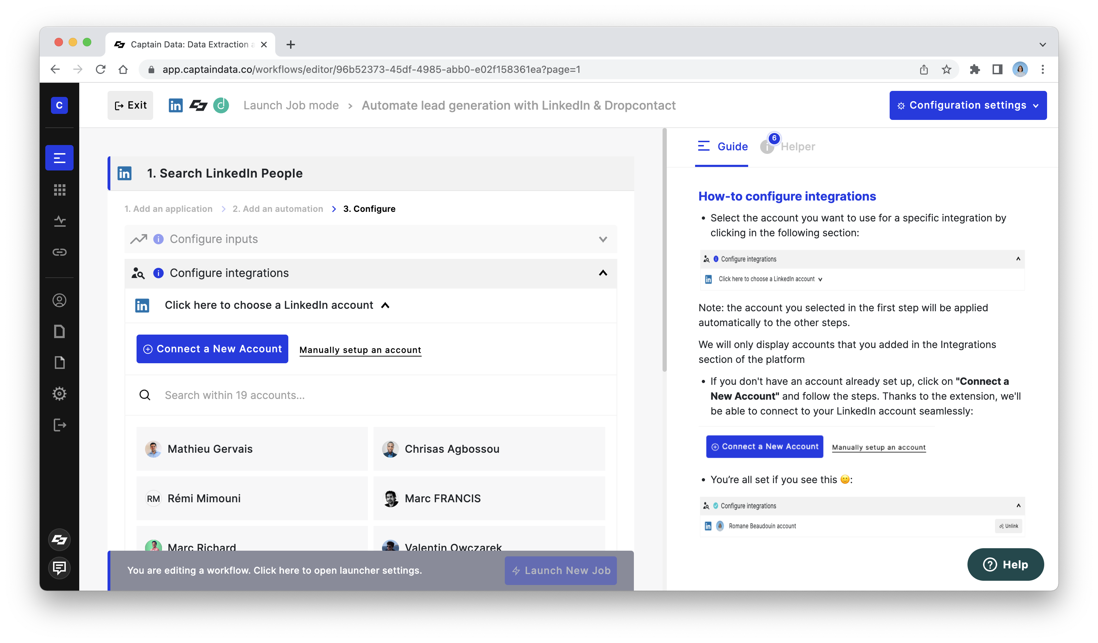Open the Chrome profile avatar
The height and width of the screenshot is (643, 1098).
[1020, 69]
